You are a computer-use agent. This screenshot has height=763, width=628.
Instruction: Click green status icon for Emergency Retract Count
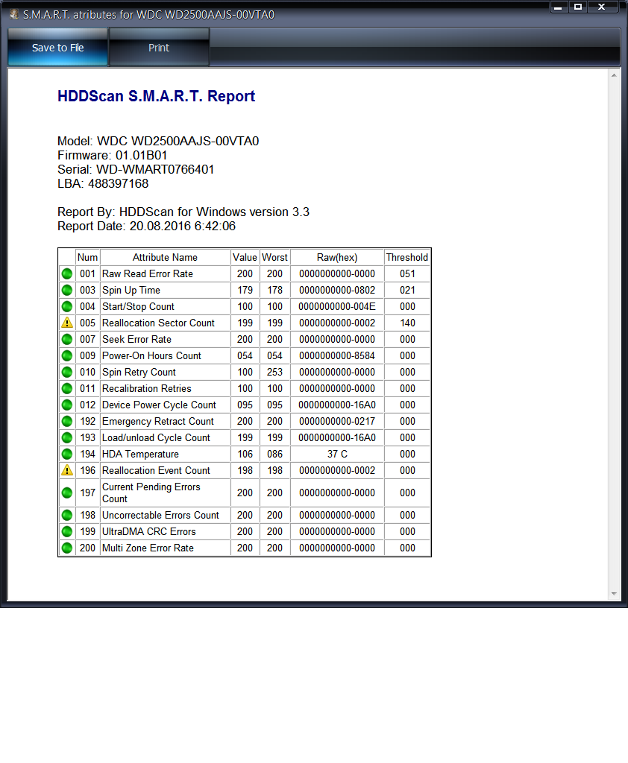(67, 422)
